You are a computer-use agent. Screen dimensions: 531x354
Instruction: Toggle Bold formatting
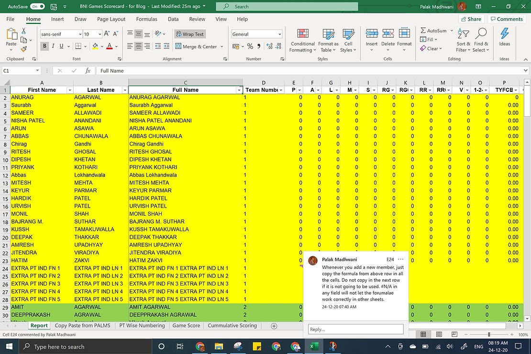(x=44, y=46)
